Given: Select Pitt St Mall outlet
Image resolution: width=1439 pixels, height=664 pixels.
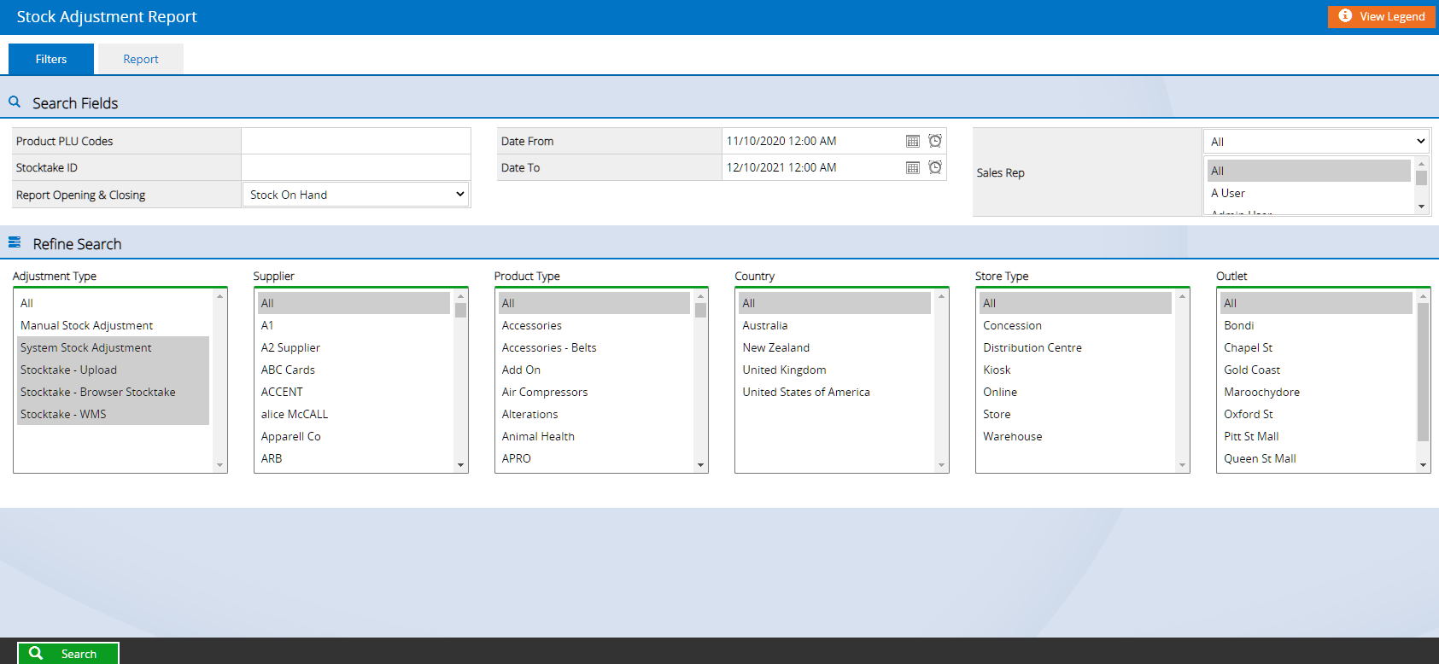Looking at the screenshot, I should (x=1316, y=436).
